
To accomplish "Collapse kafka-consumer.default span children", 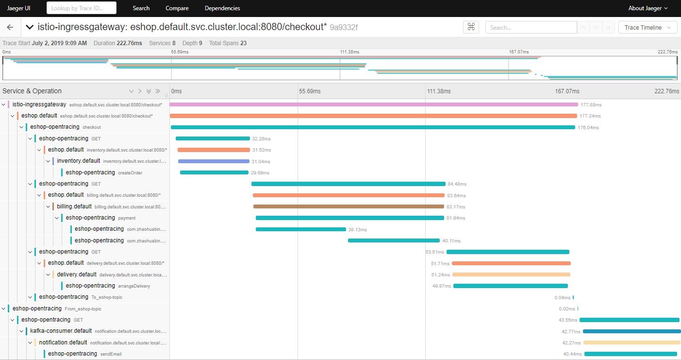I will (x=21, y=331).
